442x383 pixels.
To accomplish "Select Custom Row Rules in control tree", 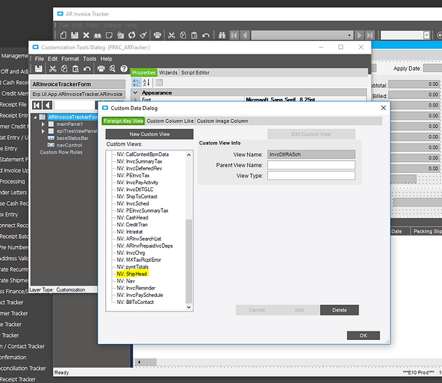I will click(61, 152).
